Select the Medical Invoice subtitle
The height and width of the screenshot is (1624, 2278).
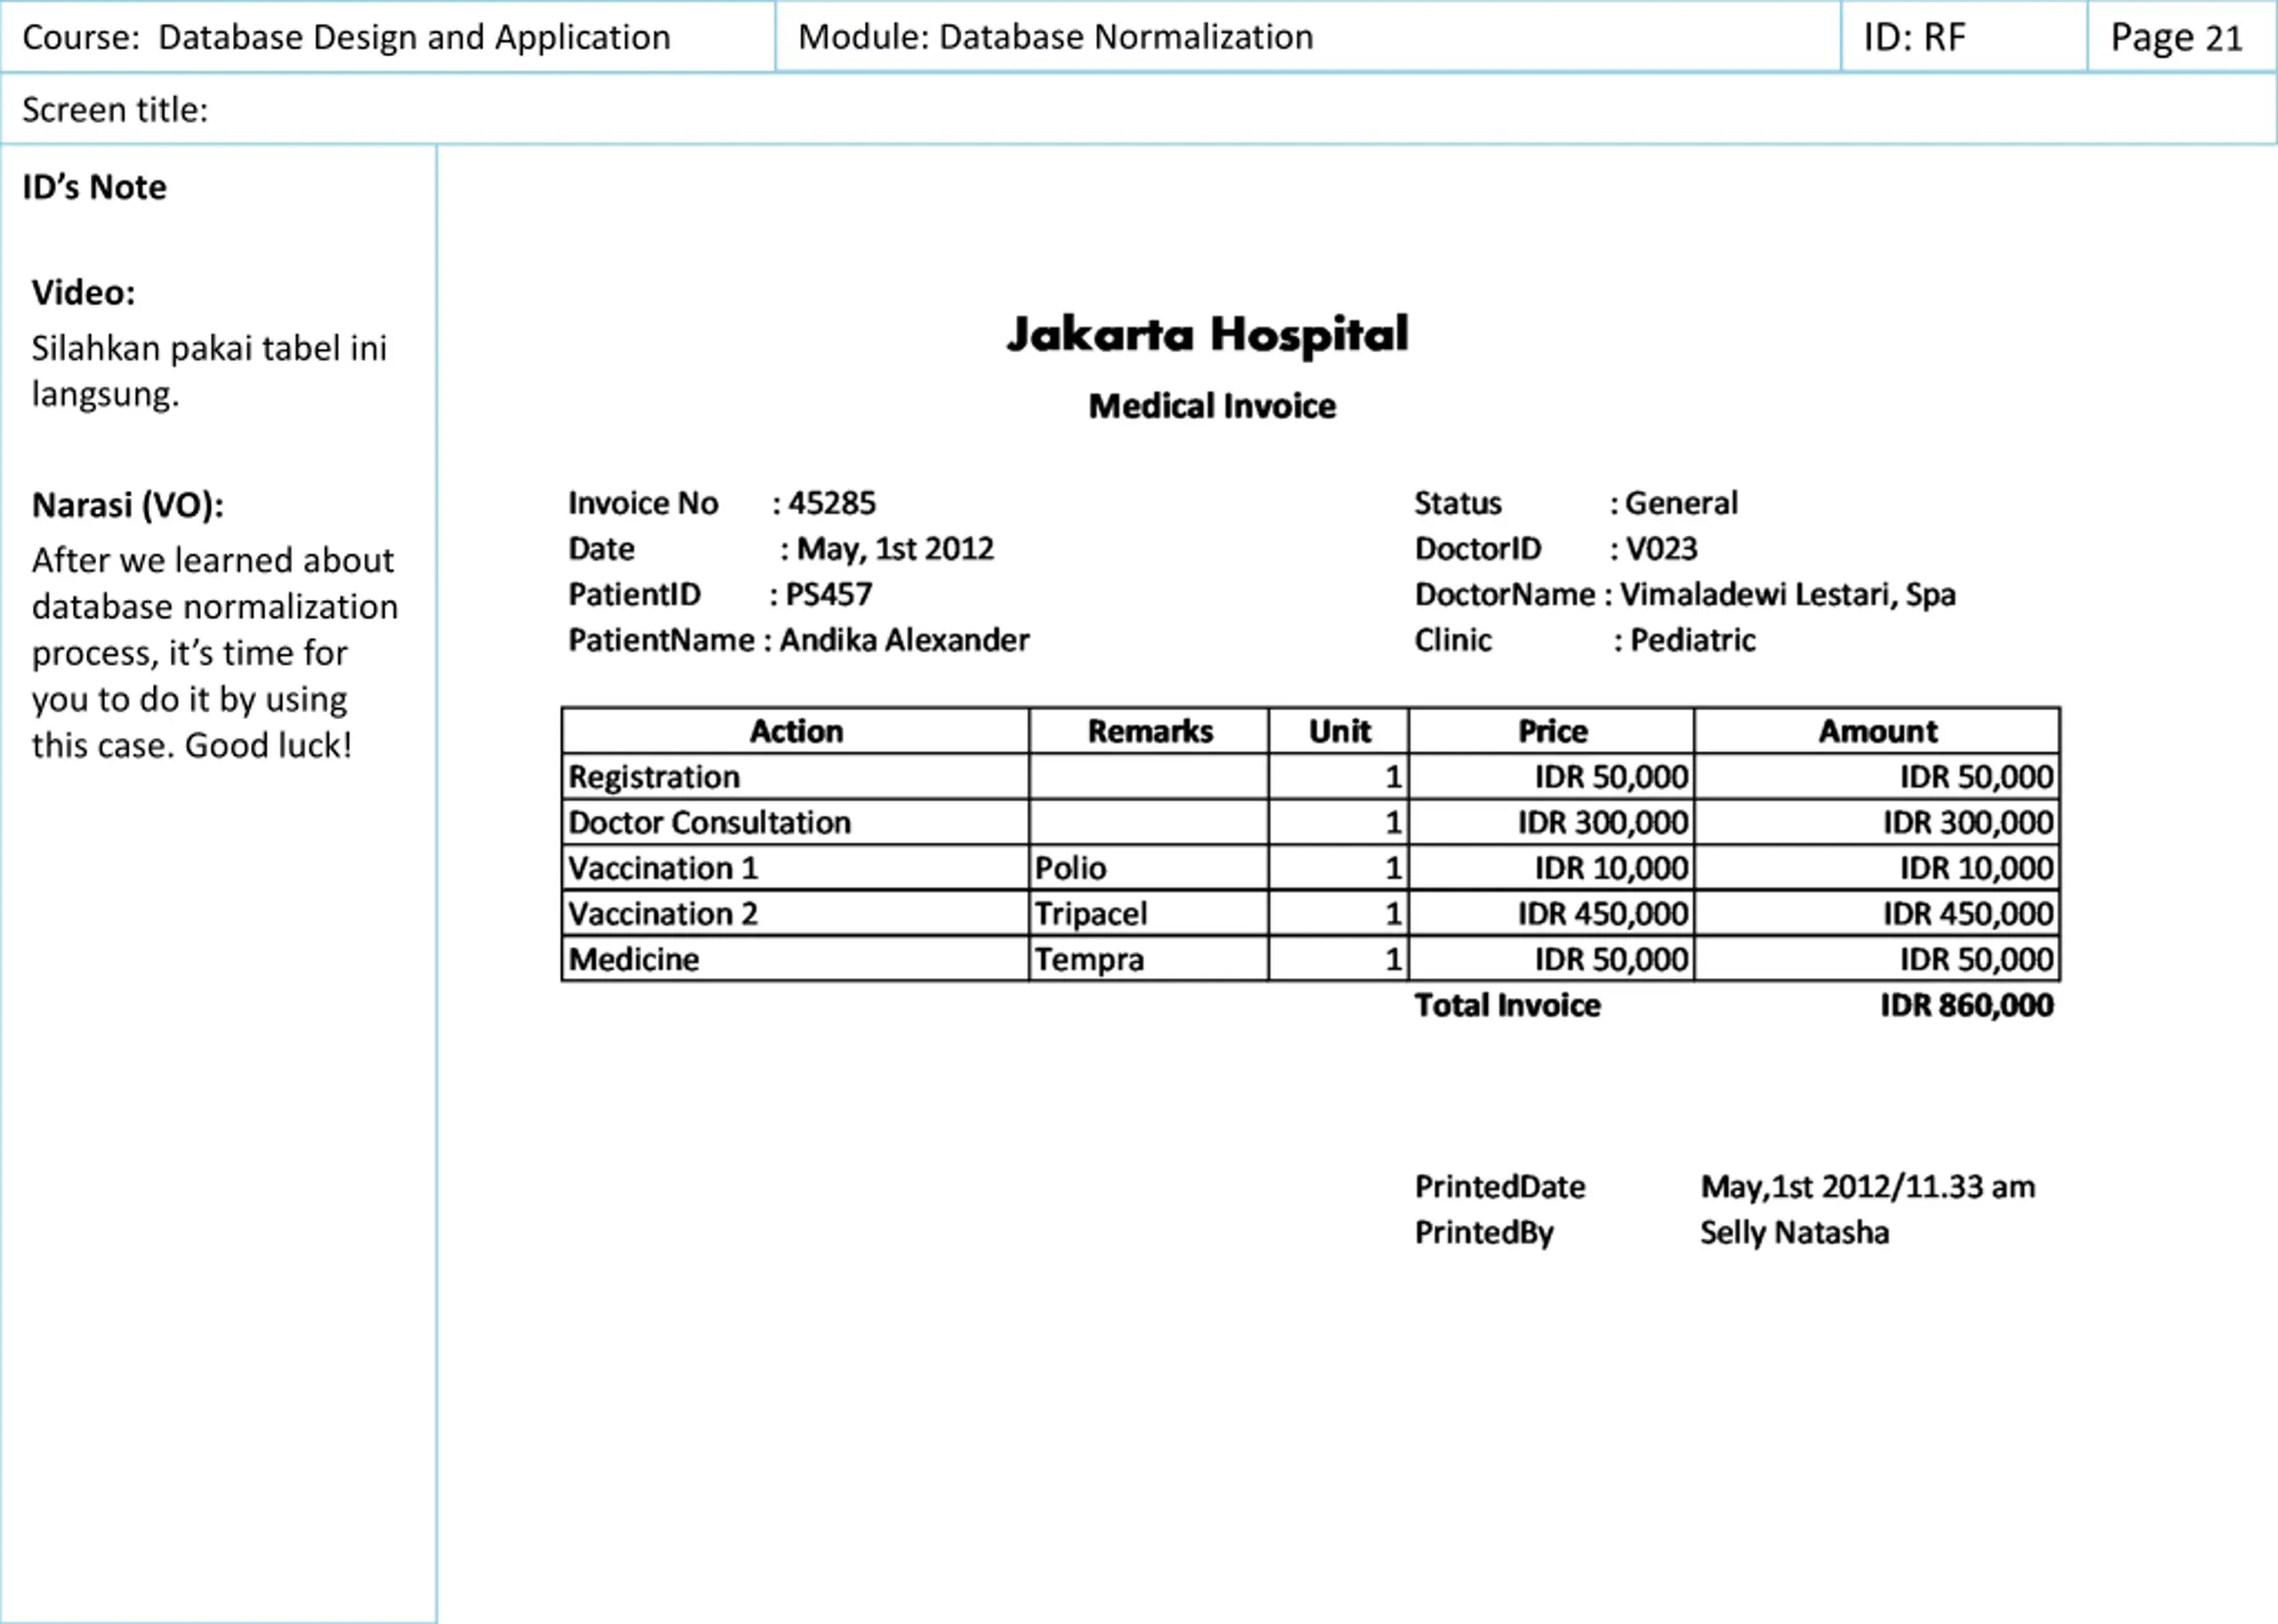pyautogui.click(x=1211, y=406)
